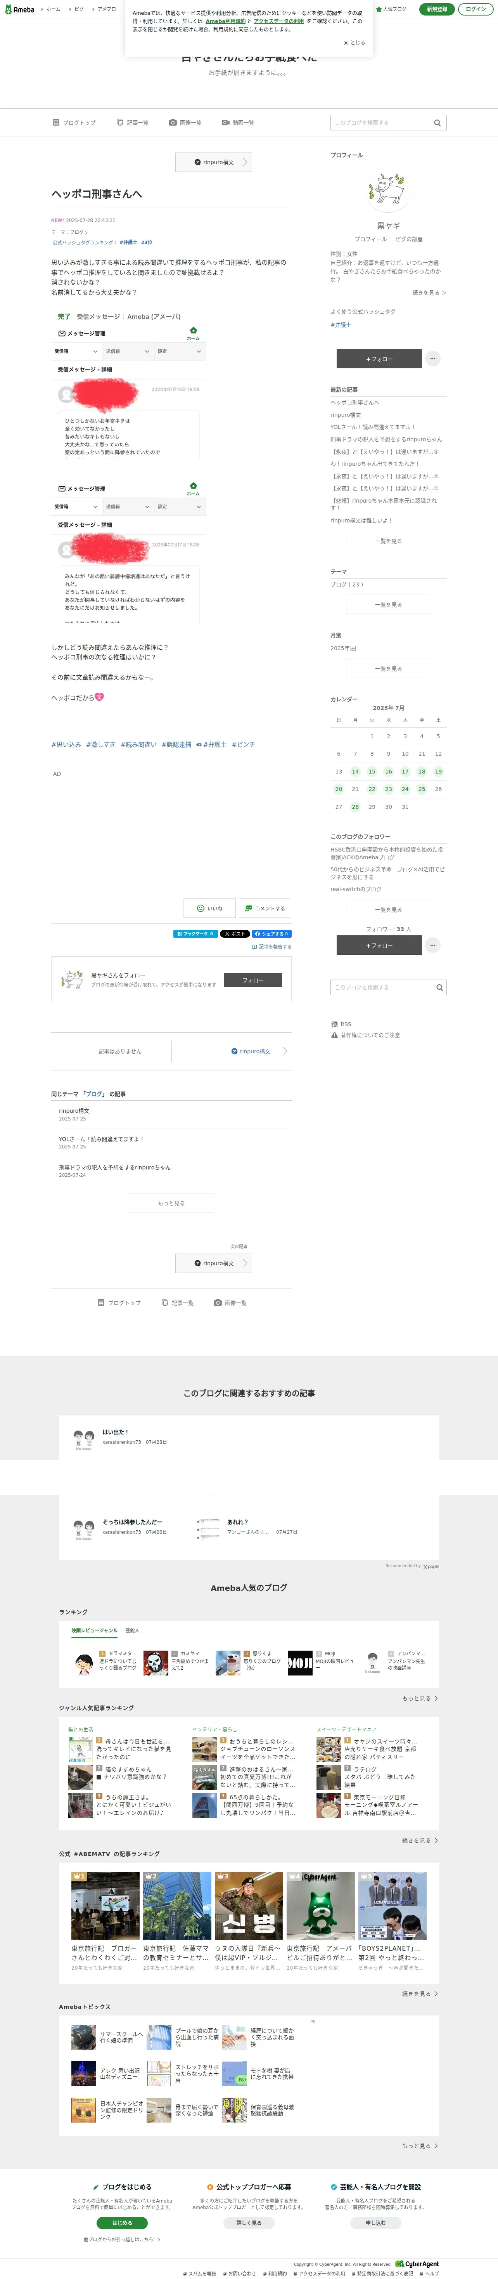
Task: Click 続きを見る under ジャンル人気記事ランキング
Action: (419, 1839)
